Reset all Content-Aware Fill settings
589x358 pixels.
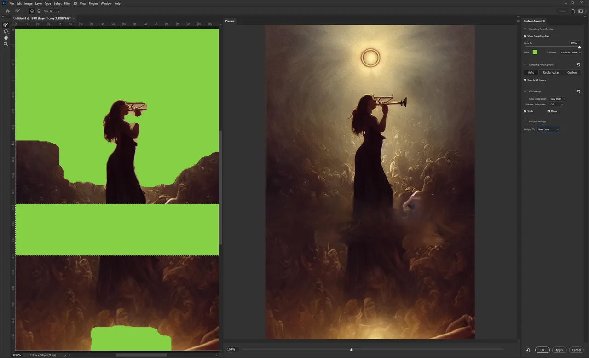(x=528, y=350)
